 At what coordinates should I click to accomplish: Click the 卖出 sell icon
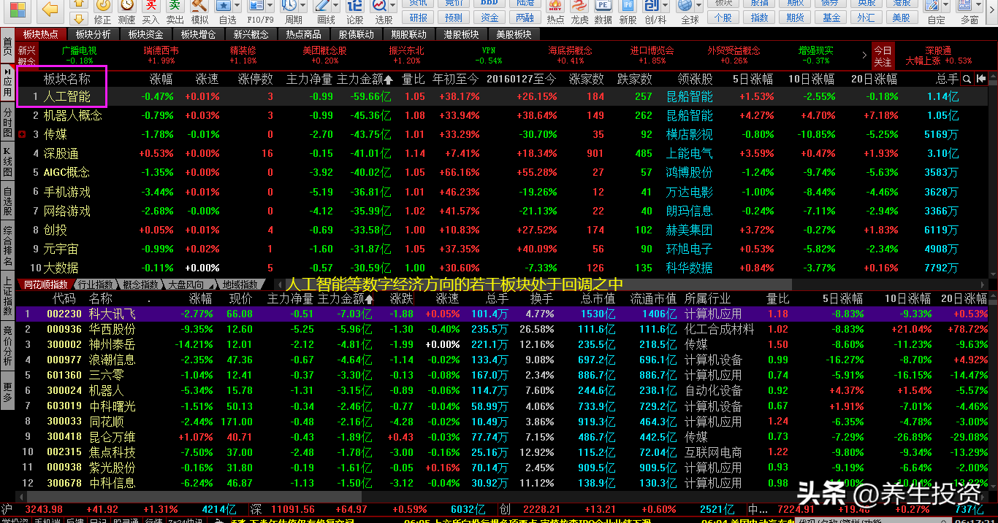[x=175, y=6]
